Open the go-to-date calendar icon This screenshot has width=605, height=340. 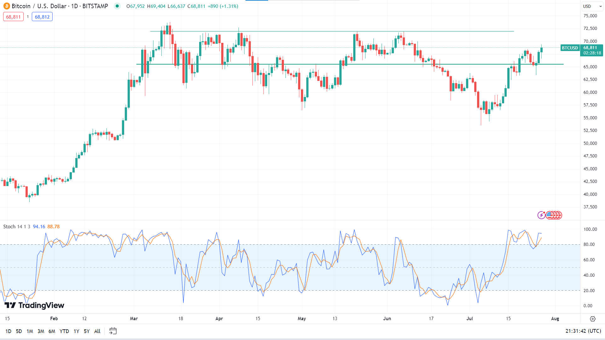pos(113,331)
